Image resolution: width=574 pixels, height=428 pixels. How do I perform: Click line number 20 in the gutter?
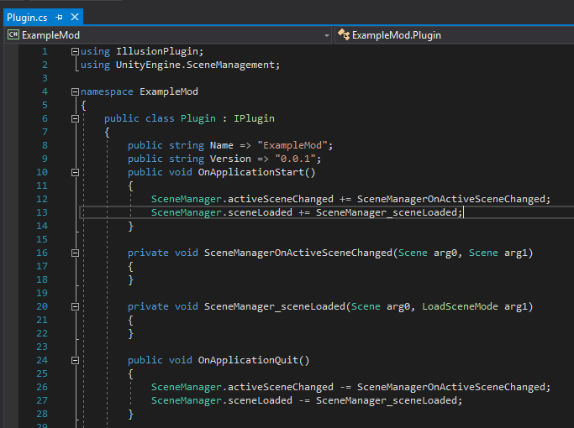pos(42,306)
